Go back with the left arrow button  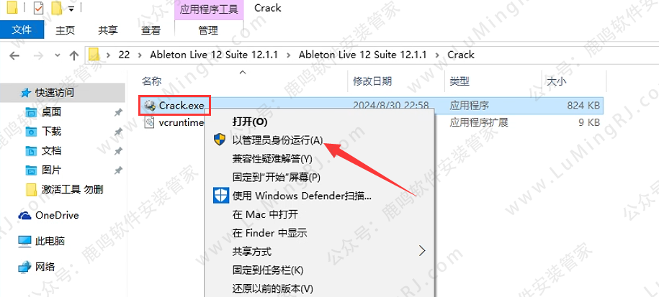click(14, 55)
